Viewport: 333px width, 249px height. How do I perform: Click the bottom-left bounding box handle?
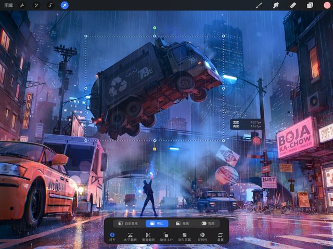[x=86, y=140]
